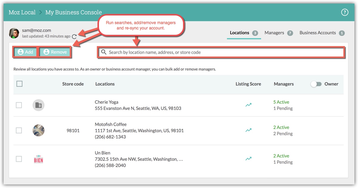Click the refresh re-sync icon
The image size is (358, 188).
[74, 37]
